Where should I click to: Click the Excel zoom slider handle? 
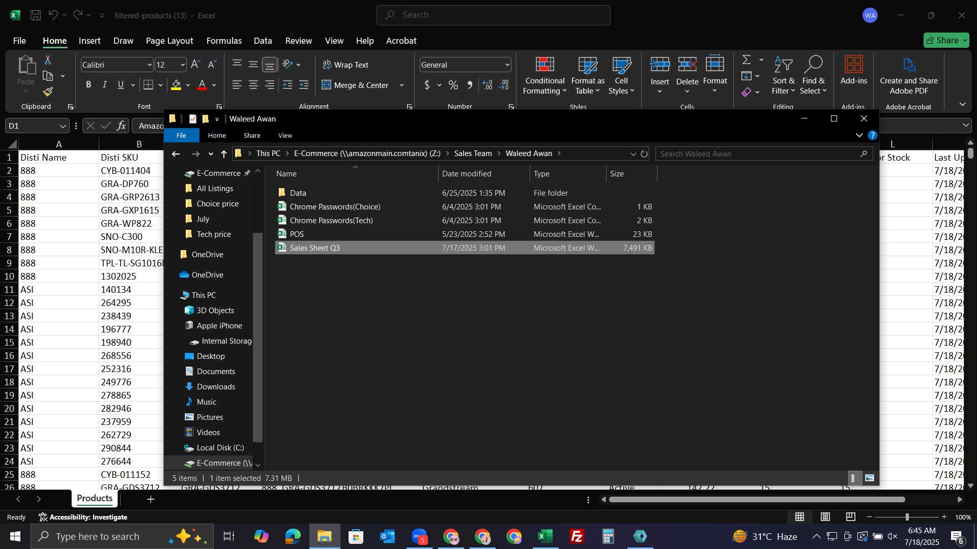pyautogui.click(x=907, y=517)
